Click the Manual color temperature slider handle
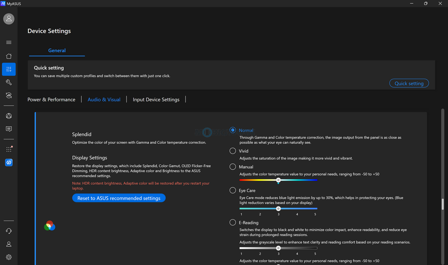448x265 pixels. (x=279, y=180)
